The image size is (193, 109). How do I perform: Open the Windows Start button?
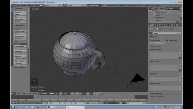(13, 107)
